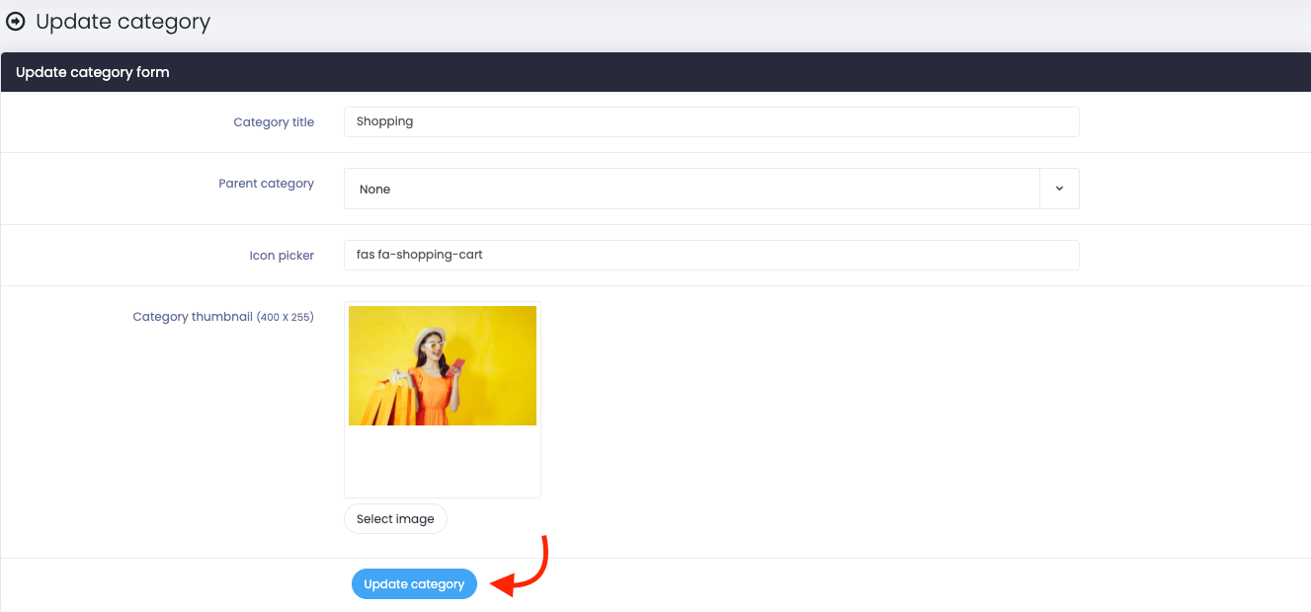Select the category thumbnail preview image
This screenshot has width=1311, height=612.
click(443, 365)
